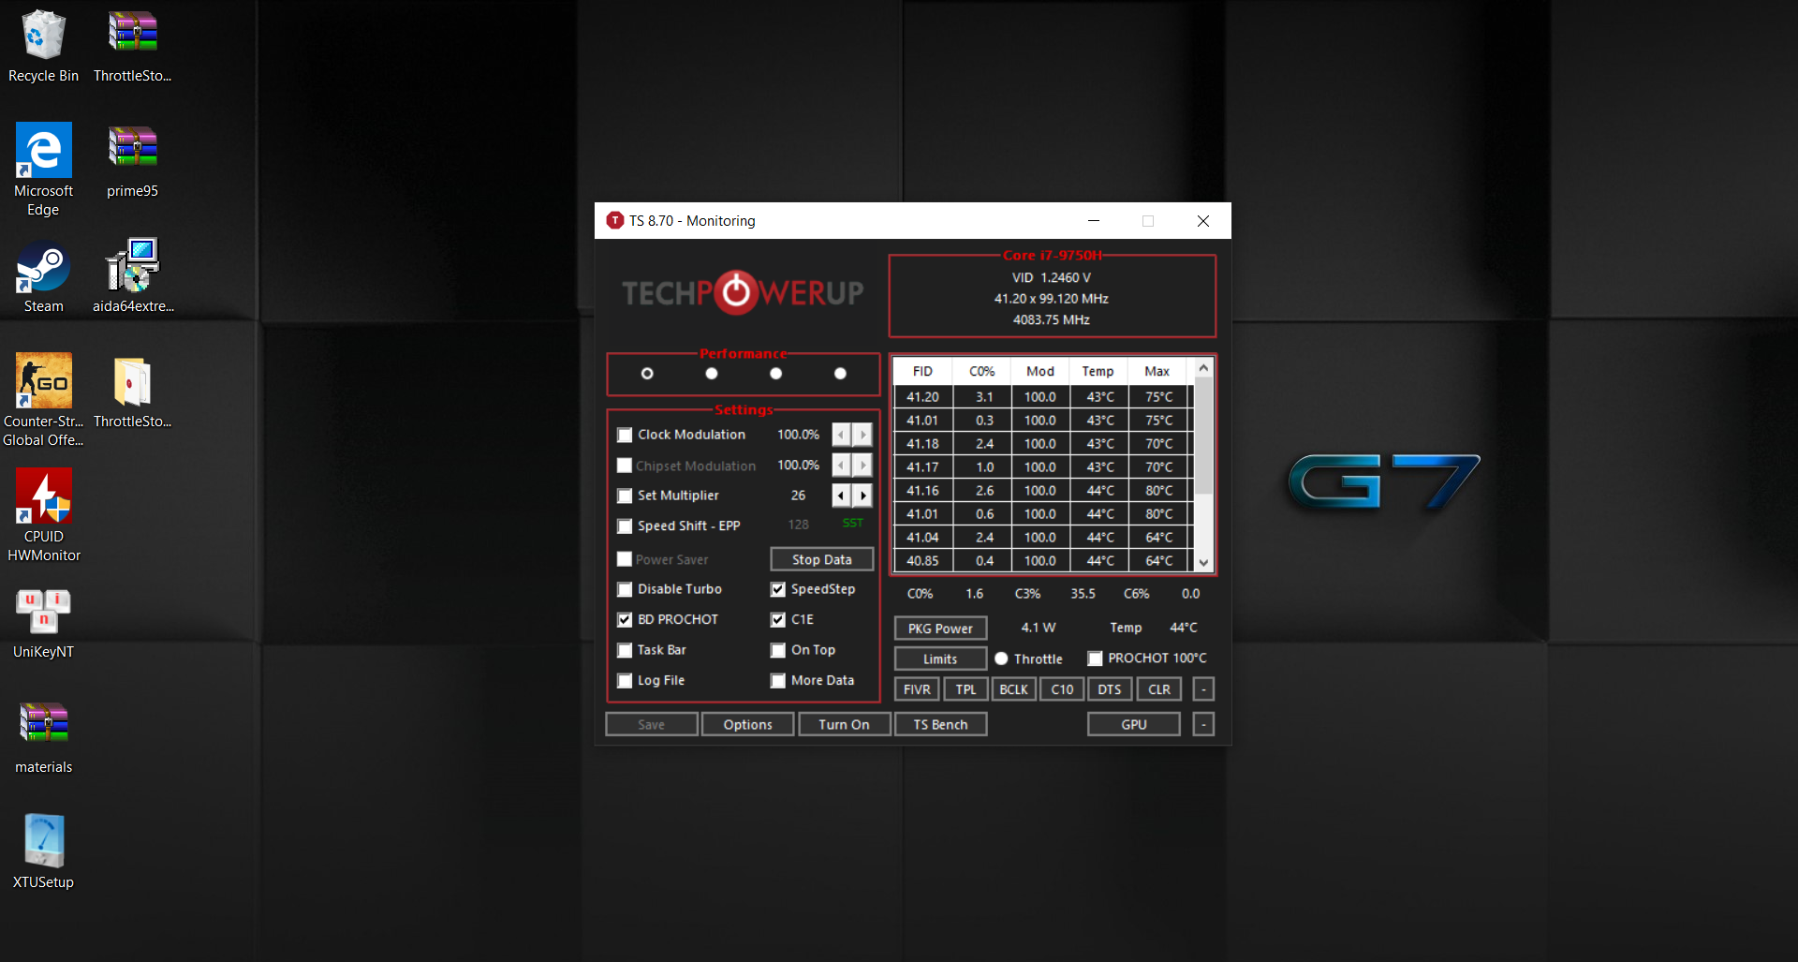Toggle the PROCHOT 100°C checkbox

pyautogui.click(x=1095, y=659)
